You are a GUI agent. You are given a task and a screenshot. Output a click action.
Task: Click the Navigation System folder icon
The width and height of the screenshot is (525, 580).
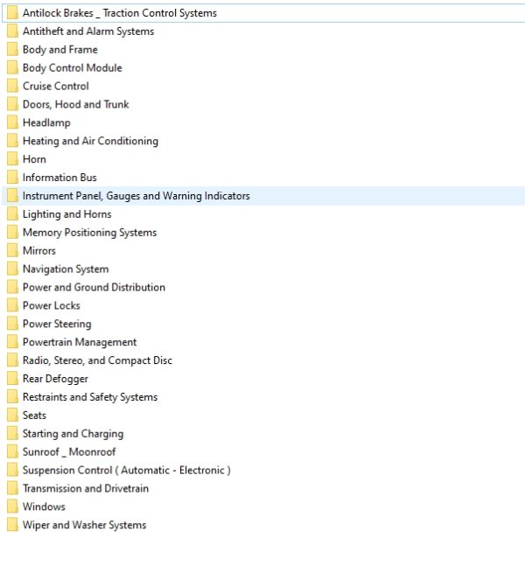click(x=12, y=269)
